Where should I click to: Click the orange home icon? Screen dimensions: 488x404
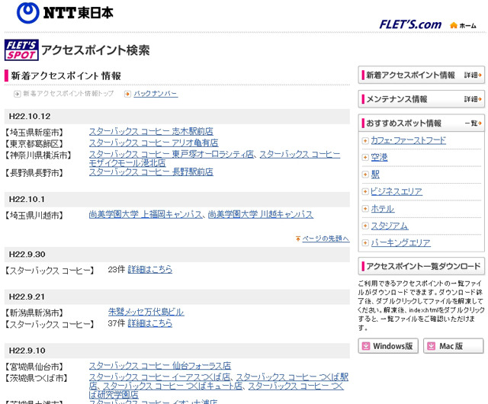tap(454, 25)
